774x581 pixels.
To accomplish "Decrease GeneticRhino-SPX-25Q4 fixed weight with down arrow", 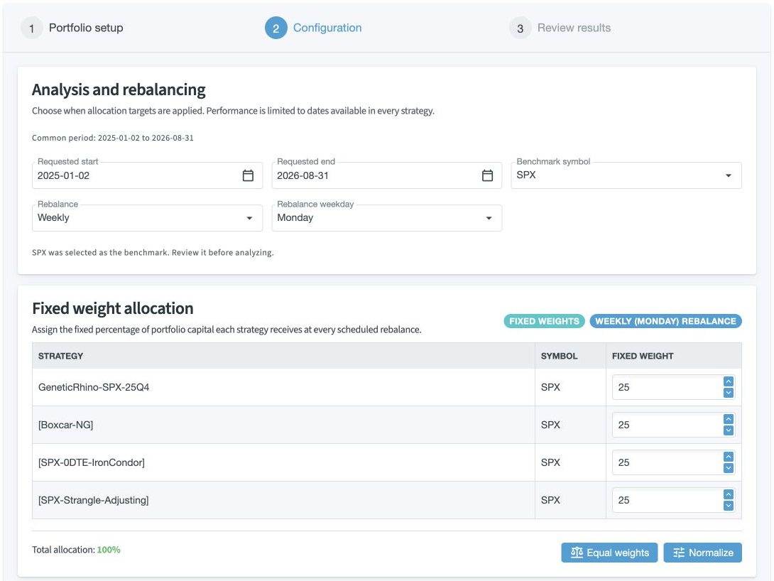I will [728, 393].
